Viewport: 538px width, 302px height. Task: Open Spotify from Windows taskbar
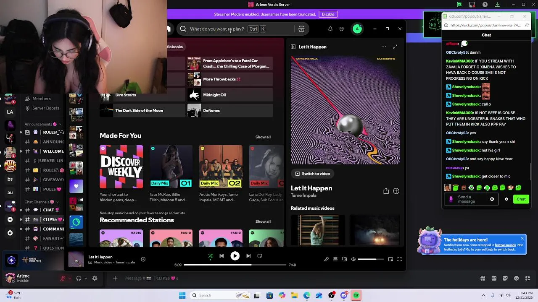pos(356,295)
